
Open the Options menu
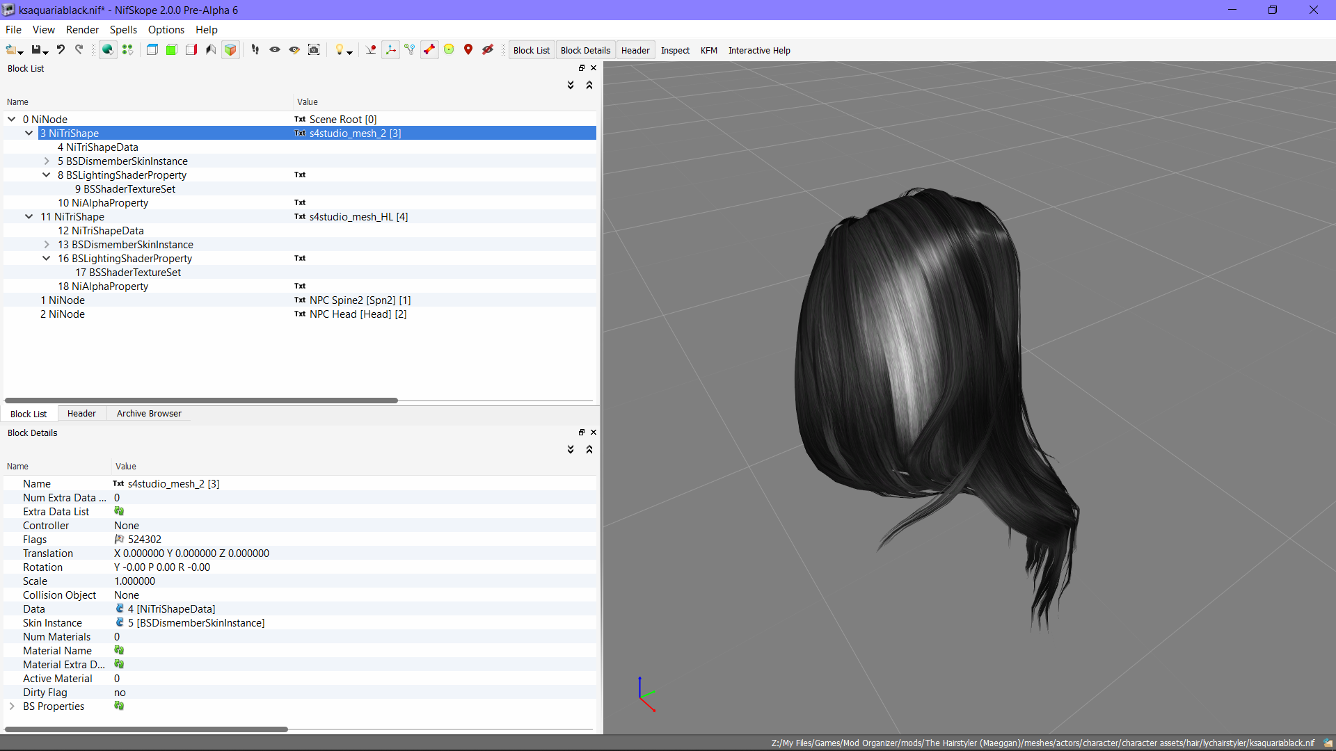coord(166,30)
